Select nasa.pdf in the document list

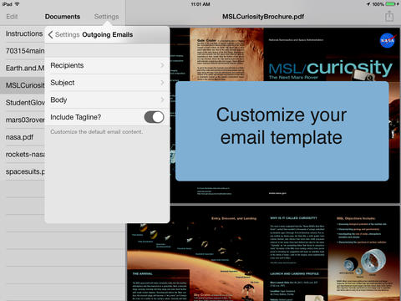(x=19, y=137)
